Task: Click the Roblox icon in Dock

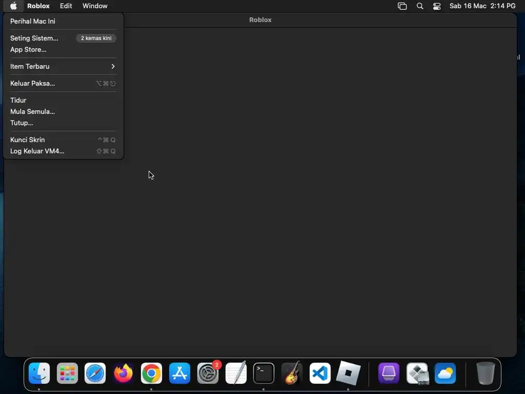Action: click(348, 373)
